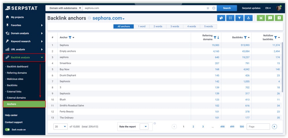This screenshot has width=288, height=138.
Task: Click the Favorites pin icon
Action: tap(7, 25)
